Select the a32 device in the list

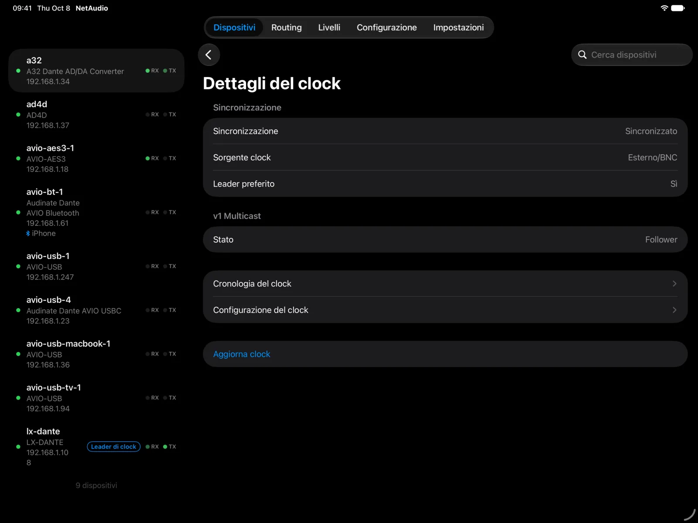click(x=96, y=71)
